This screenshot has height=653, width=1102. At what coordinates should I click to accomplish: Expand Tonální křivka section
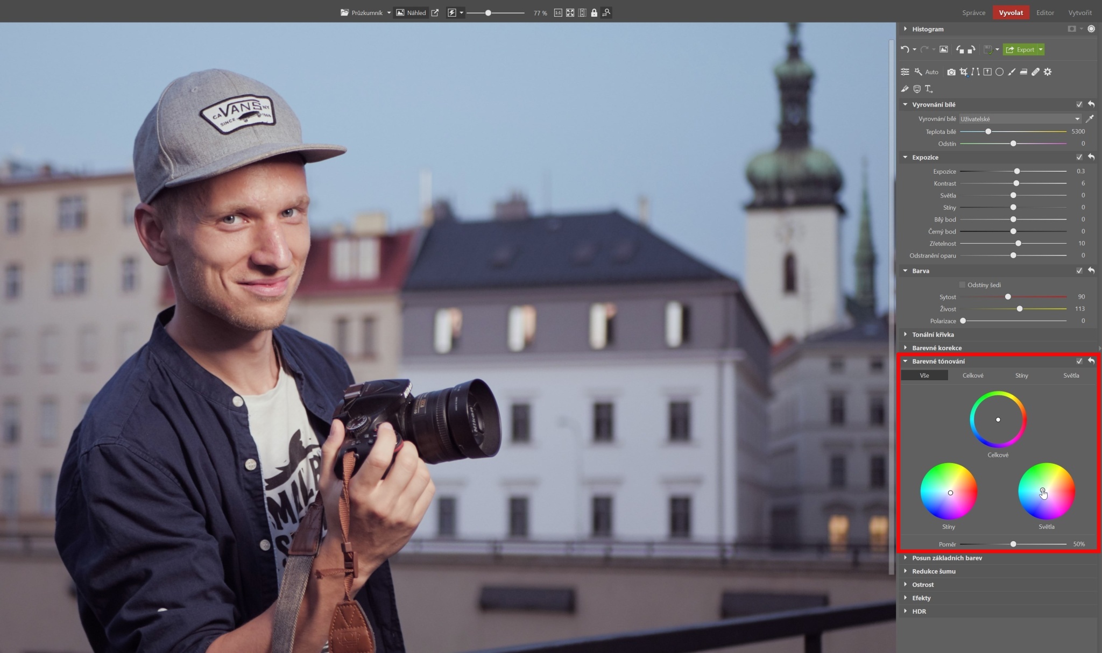click(906, 334)
